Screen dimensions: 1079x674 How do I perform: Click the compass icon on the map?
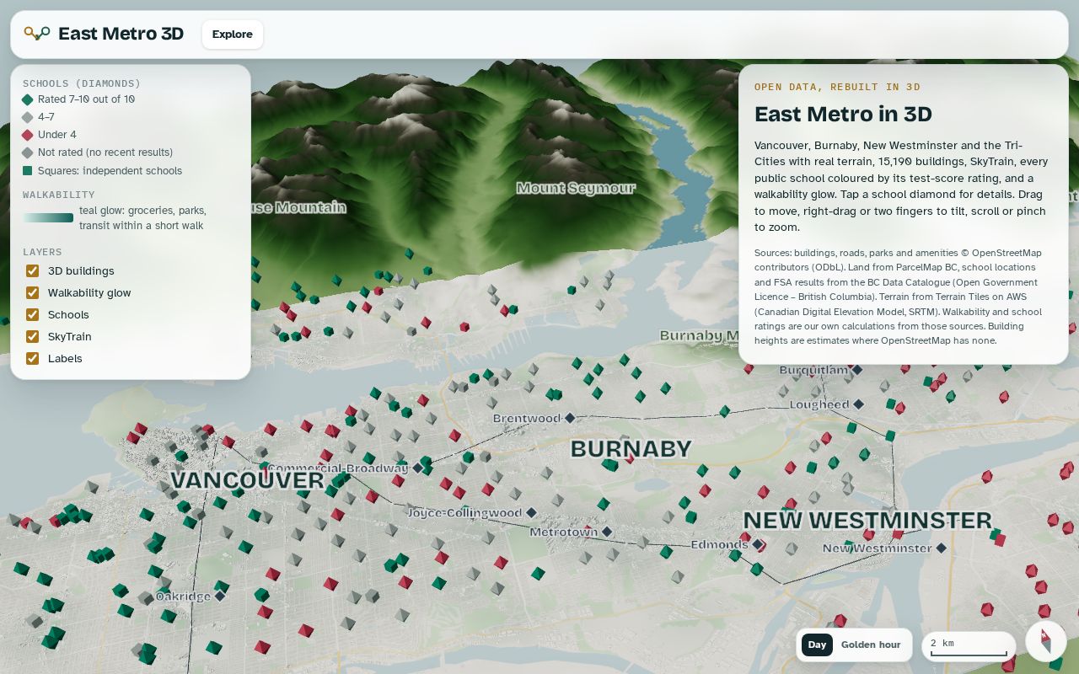pos(1046,641)
